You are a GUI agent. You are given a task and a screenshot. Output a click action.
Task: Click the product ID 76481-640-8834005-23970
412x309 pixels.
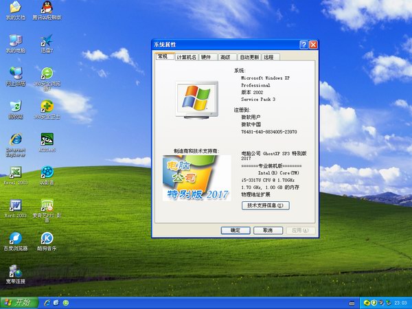[269, 132]
